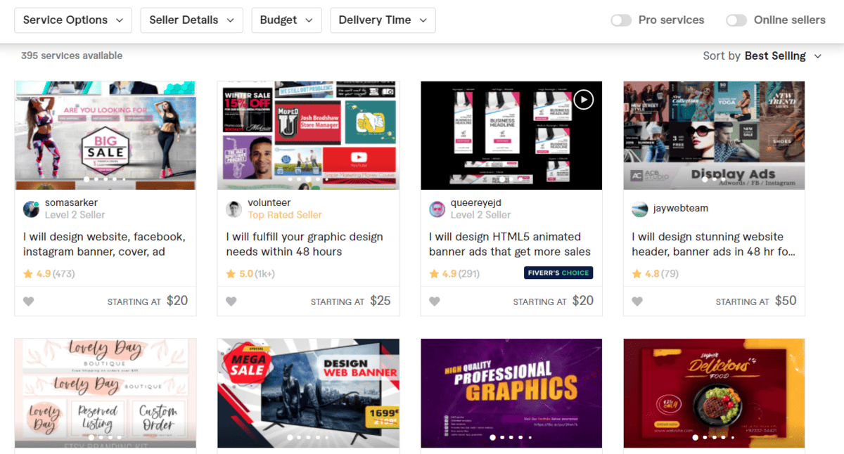Click the star rating 4.8 (79)
This screenshot has height=454, width=844.
point(655,273)
